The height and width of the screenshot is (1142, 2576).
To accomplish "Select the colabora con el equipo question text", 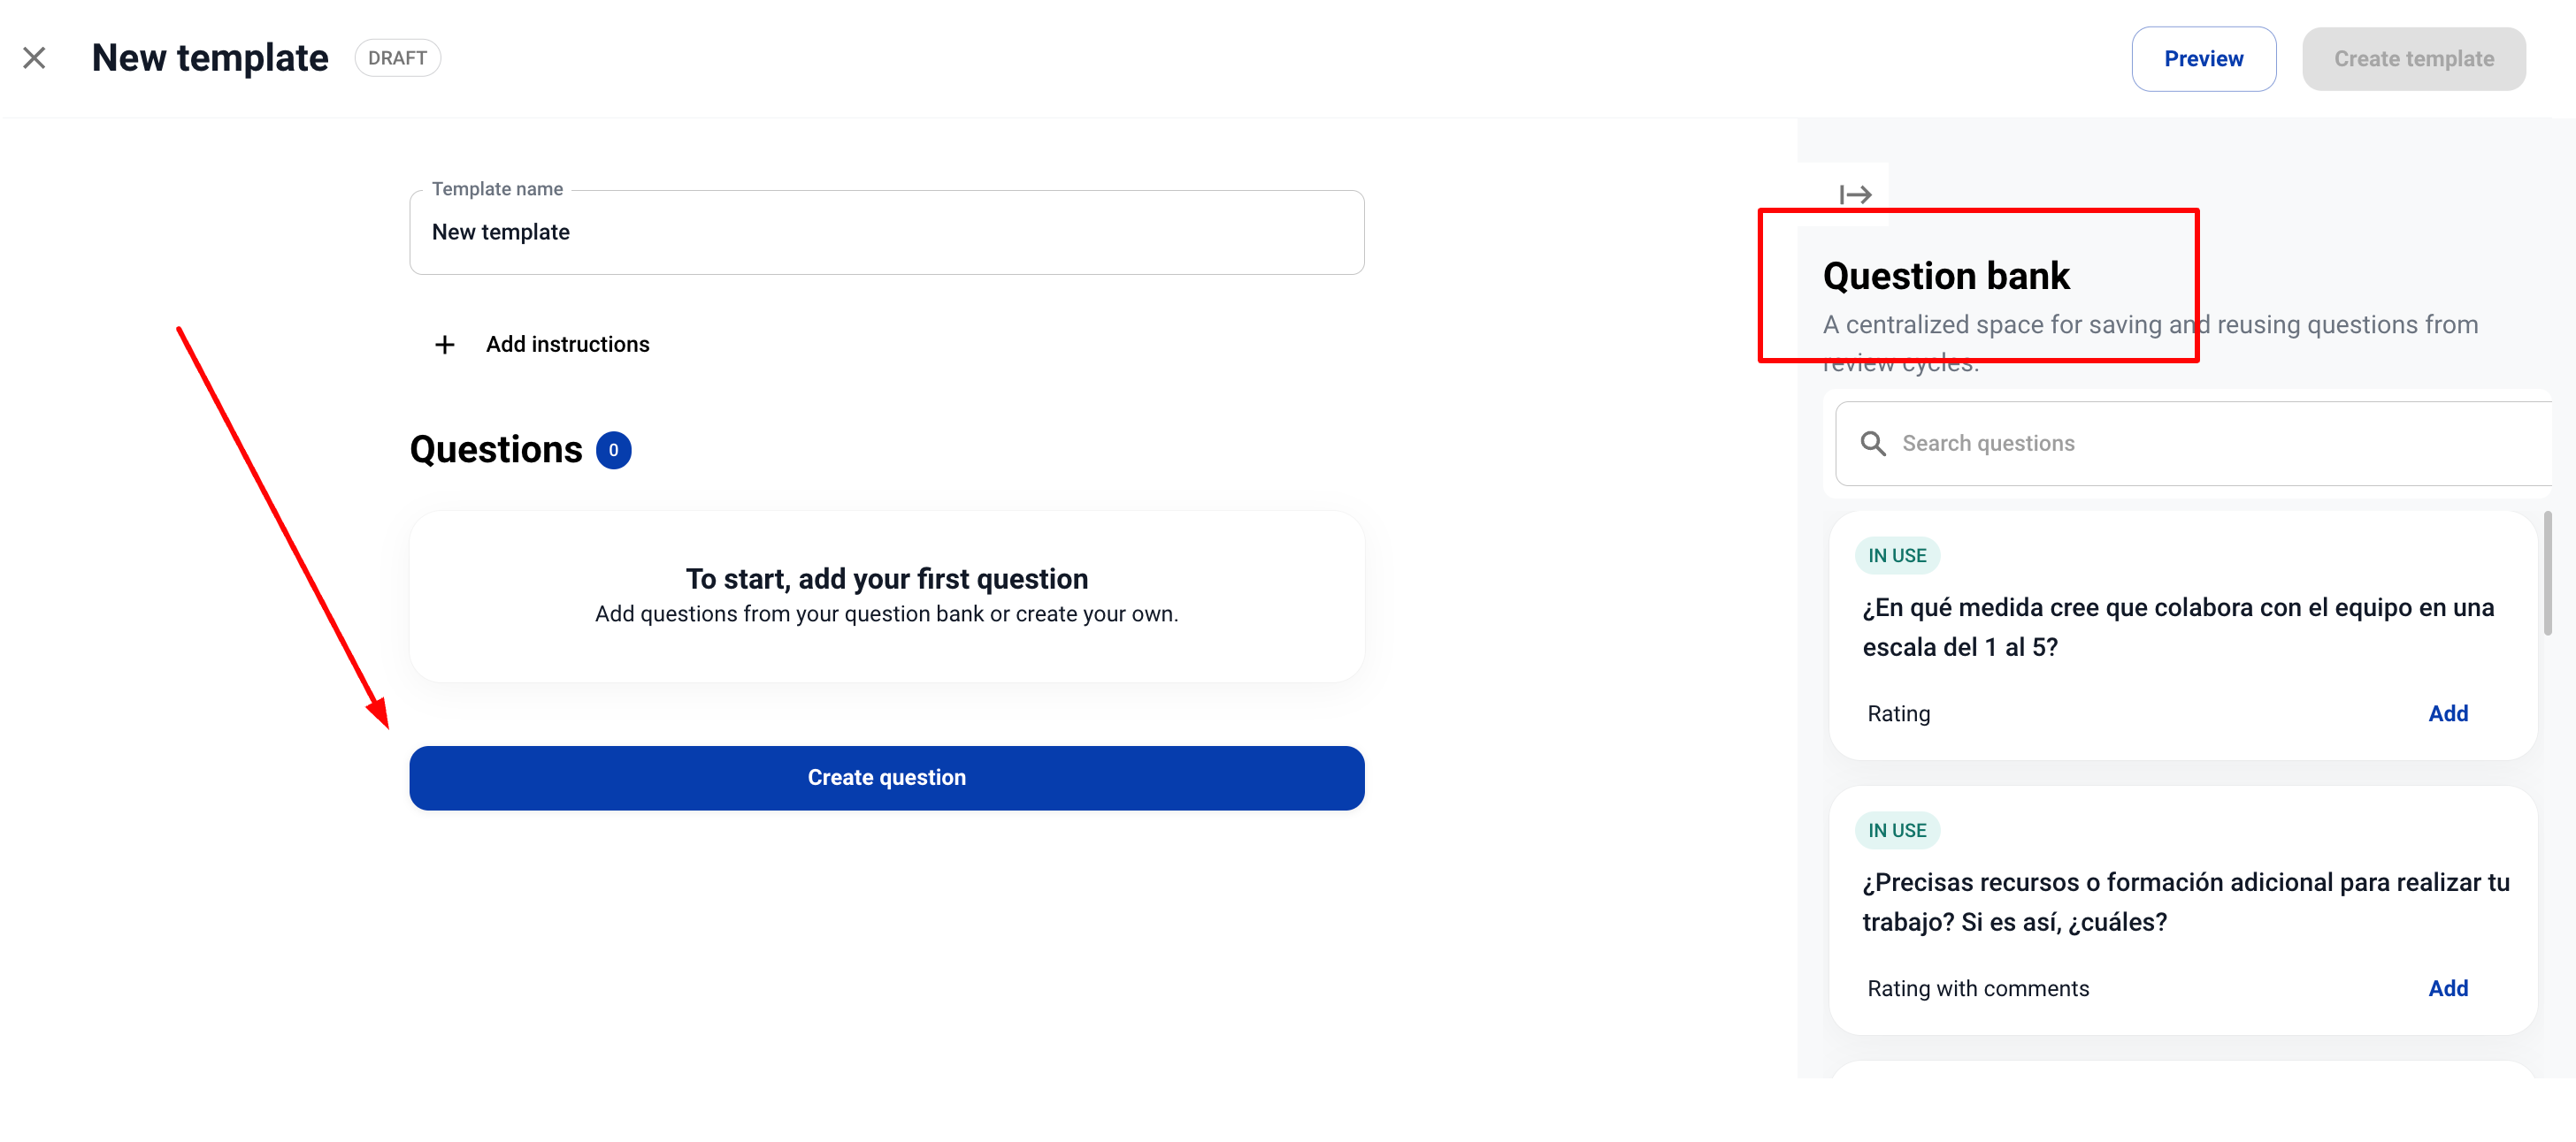I will point(2177,628).
